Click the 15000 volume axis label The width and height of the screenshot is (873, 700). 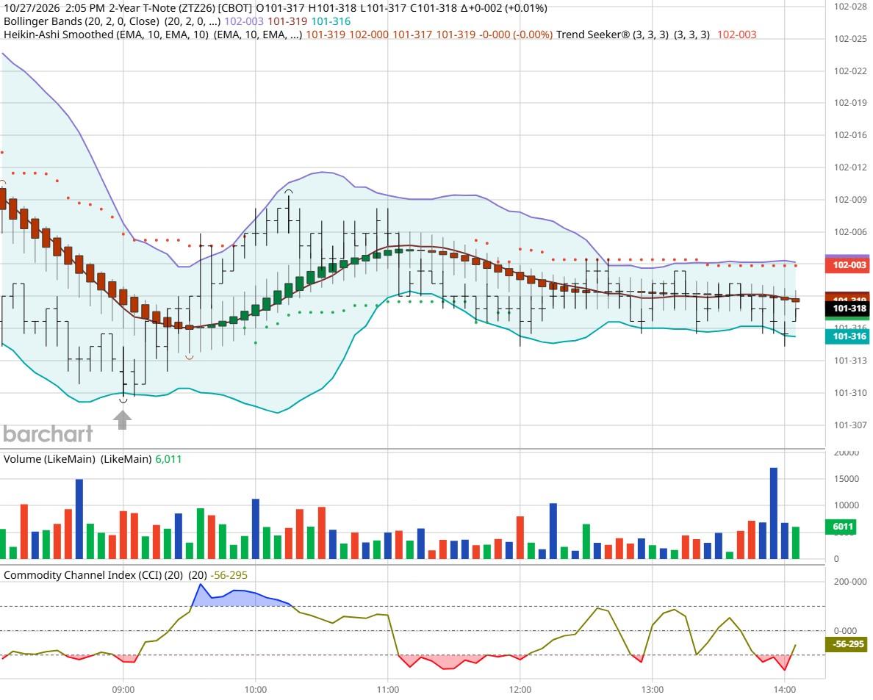click(847, 478)
